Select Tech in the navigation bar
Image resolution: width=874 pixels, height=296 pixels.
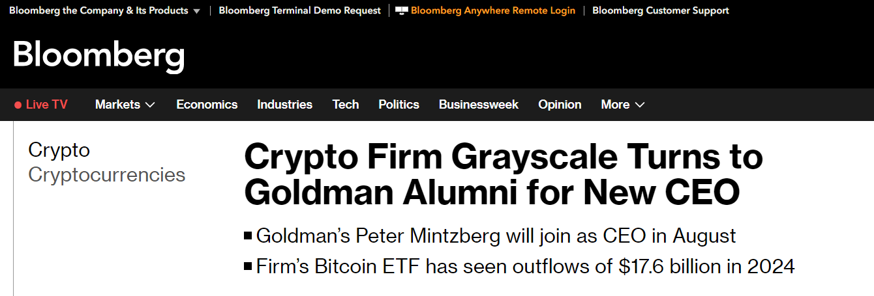point(346,105)
